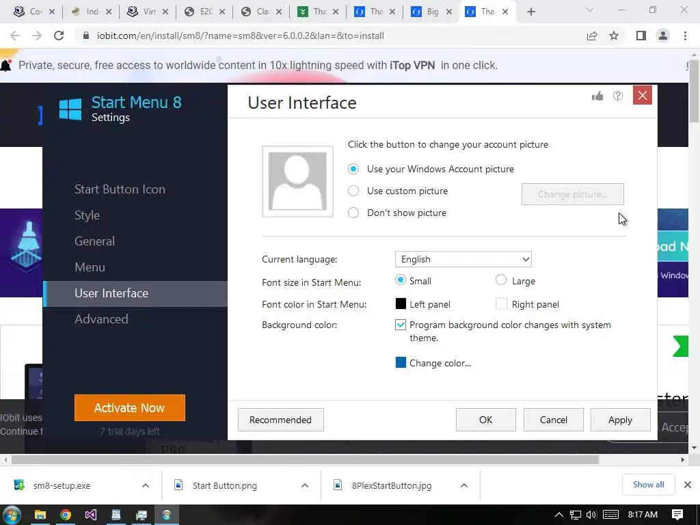Go back in Chrome navigation
The height and width of the screenshot is (525, 700).
(x=15, y=36)
